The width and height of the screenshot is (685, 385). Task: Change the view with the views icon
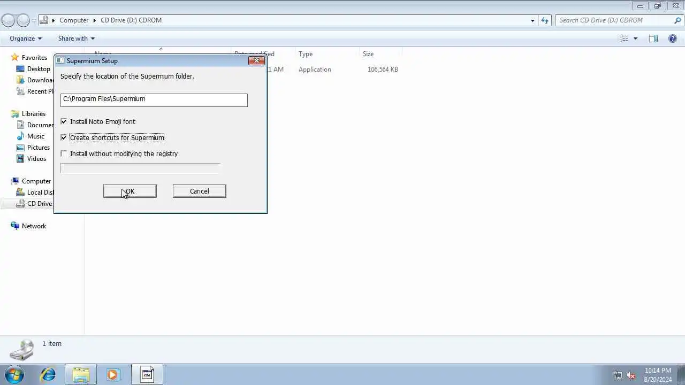(624, 38)
